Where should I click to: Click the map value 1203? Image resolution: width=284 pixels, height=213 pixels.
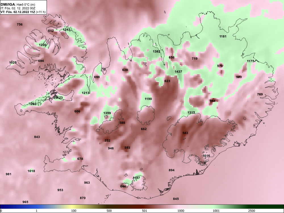coord(33,104)
